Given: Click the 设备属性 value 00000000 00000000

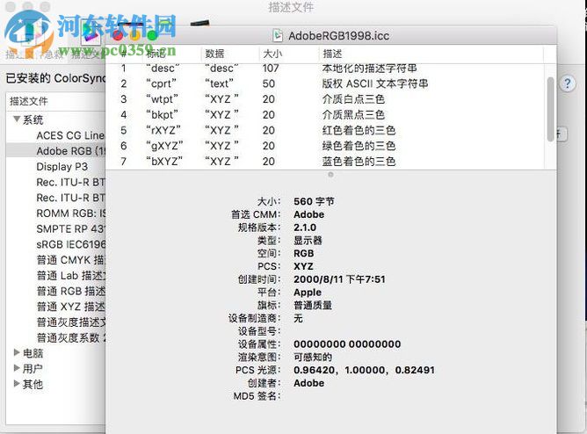Looking at the screenshot, I should [347, 344].
